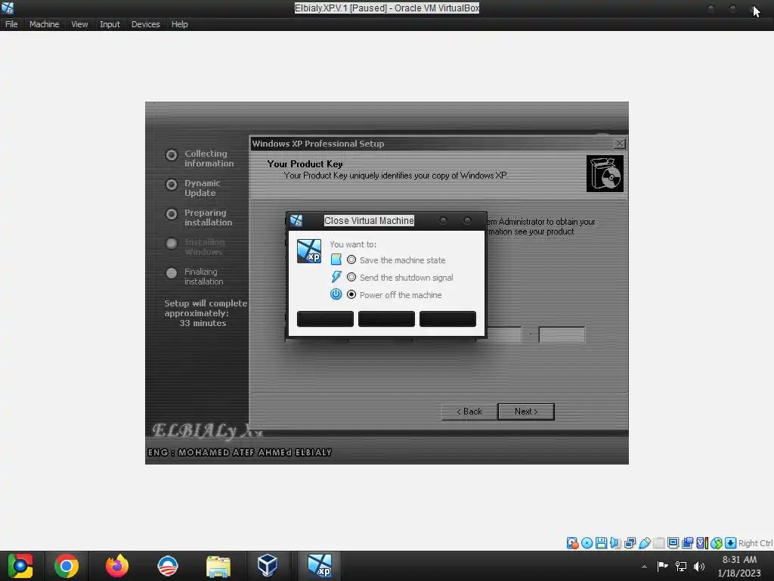774x581 pixels.
Task: Click the Collecting information setup step
Action: pyautogui.click(x=200, y=159)
